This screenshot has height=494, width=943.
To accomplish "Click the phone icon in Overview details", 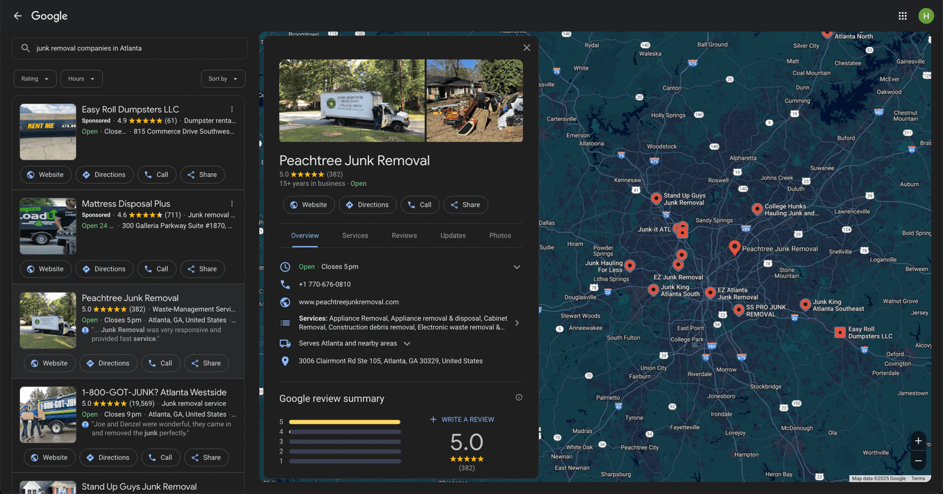I will click(285, 284).
